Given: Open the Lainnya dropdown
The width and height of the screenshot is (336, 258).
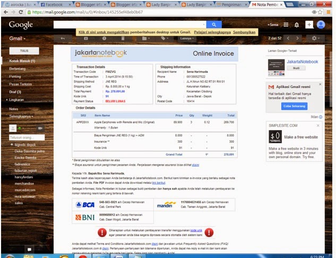Looking at the screenshot, I should click(187, 38).
